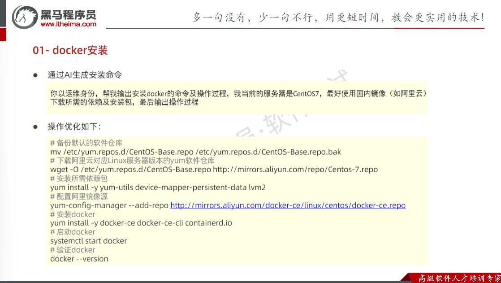Click the itheima horse logo icon
This screenshot has width=501, height=283.
[25, 17]
